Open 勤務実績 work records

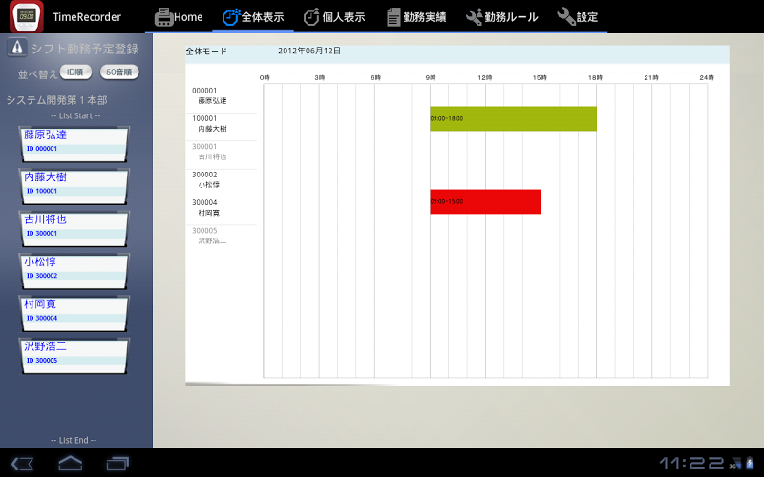tap(415, 17)
